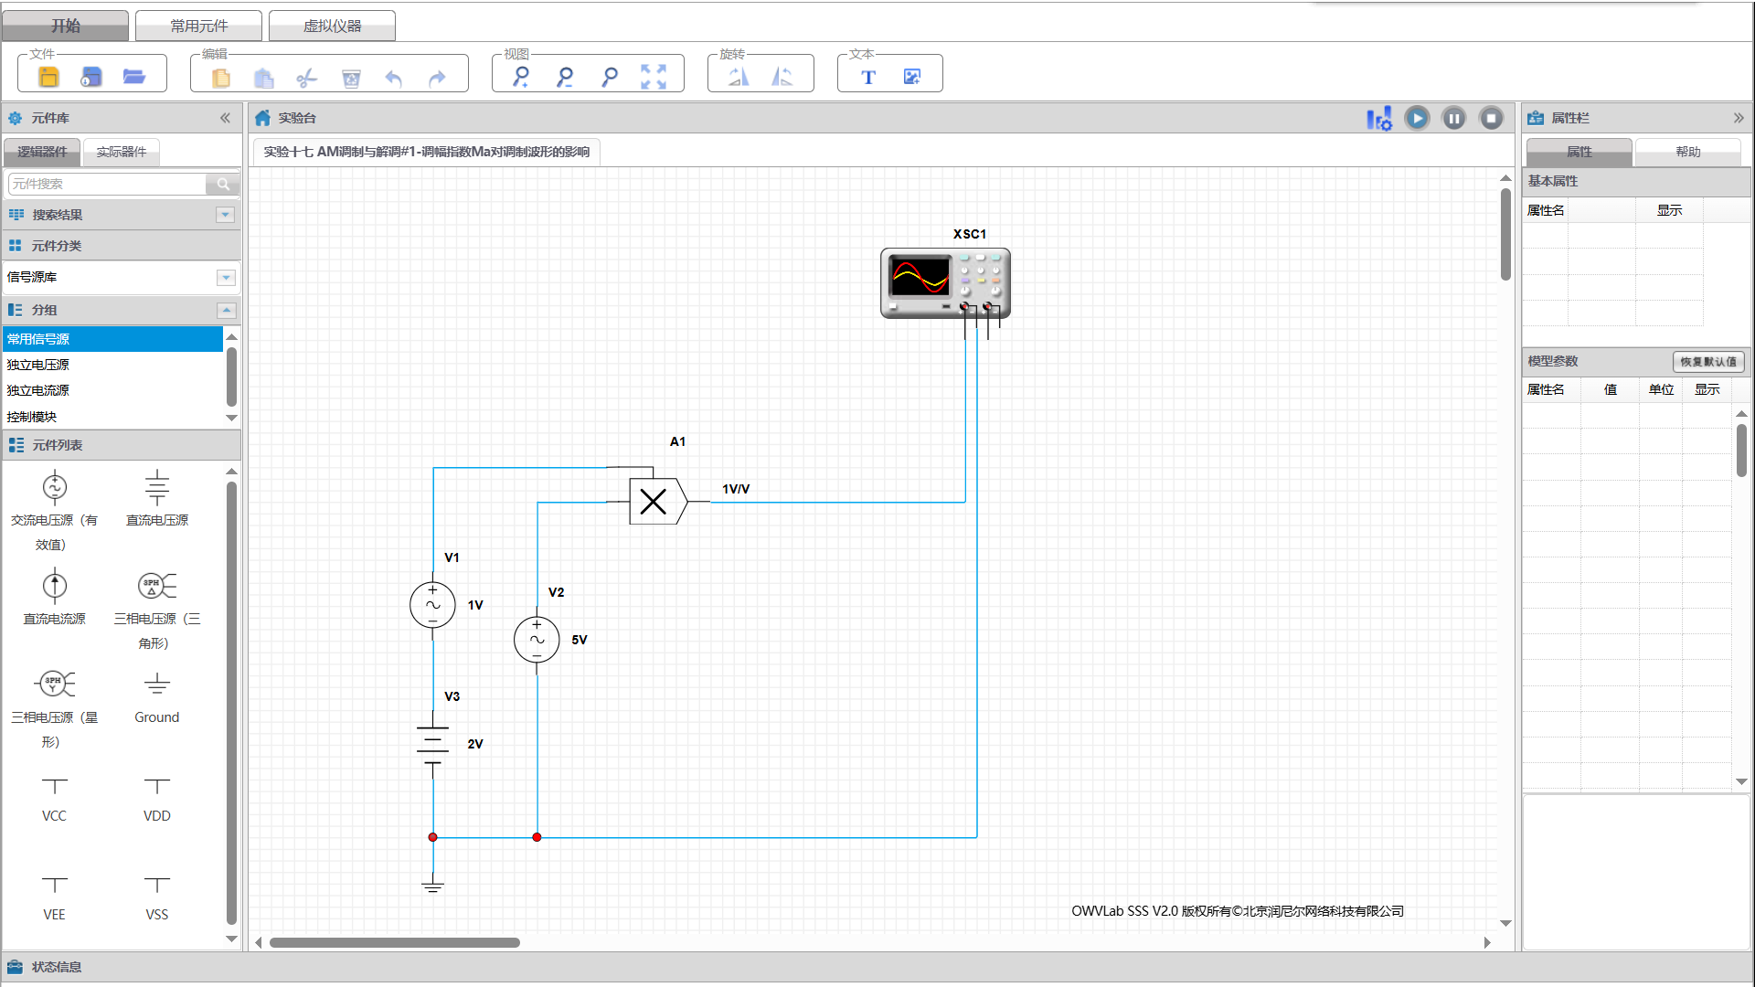Click the zoom in magnifier icon
The width and height of the screenshot is (1755, 987).
(521, 77)
